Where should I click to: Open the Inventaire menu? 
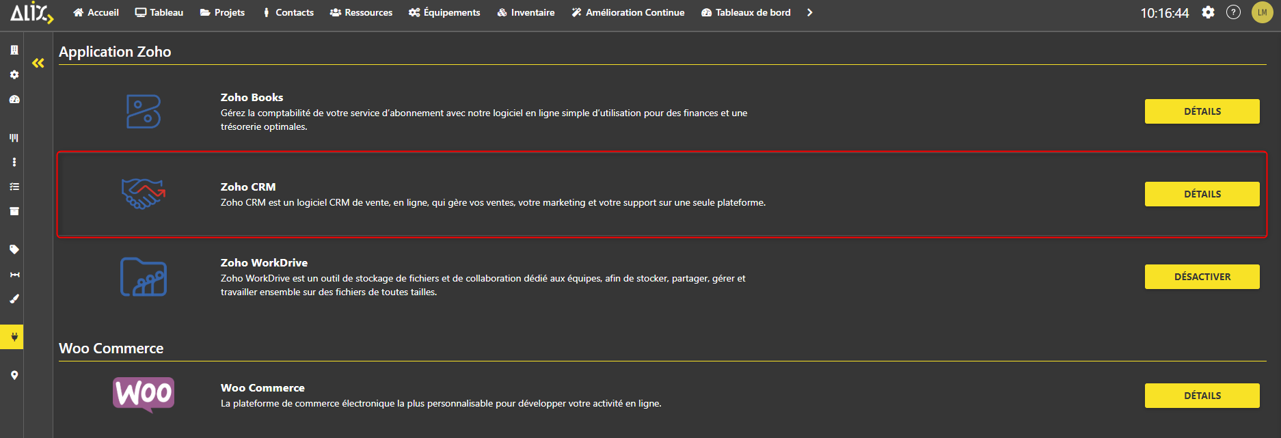[x=526, y=12]
